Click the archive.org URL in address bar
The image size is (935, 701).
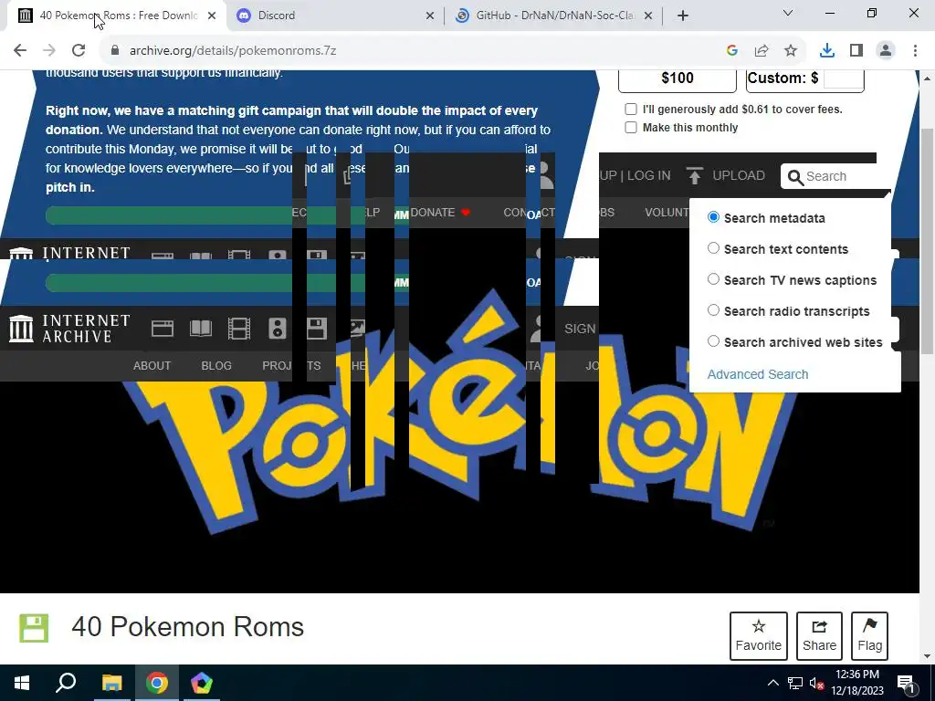(233, 51)
